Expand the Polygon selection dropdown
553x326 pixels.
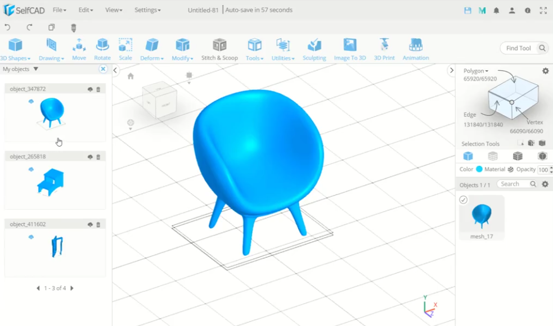click(x=476, y=71)
